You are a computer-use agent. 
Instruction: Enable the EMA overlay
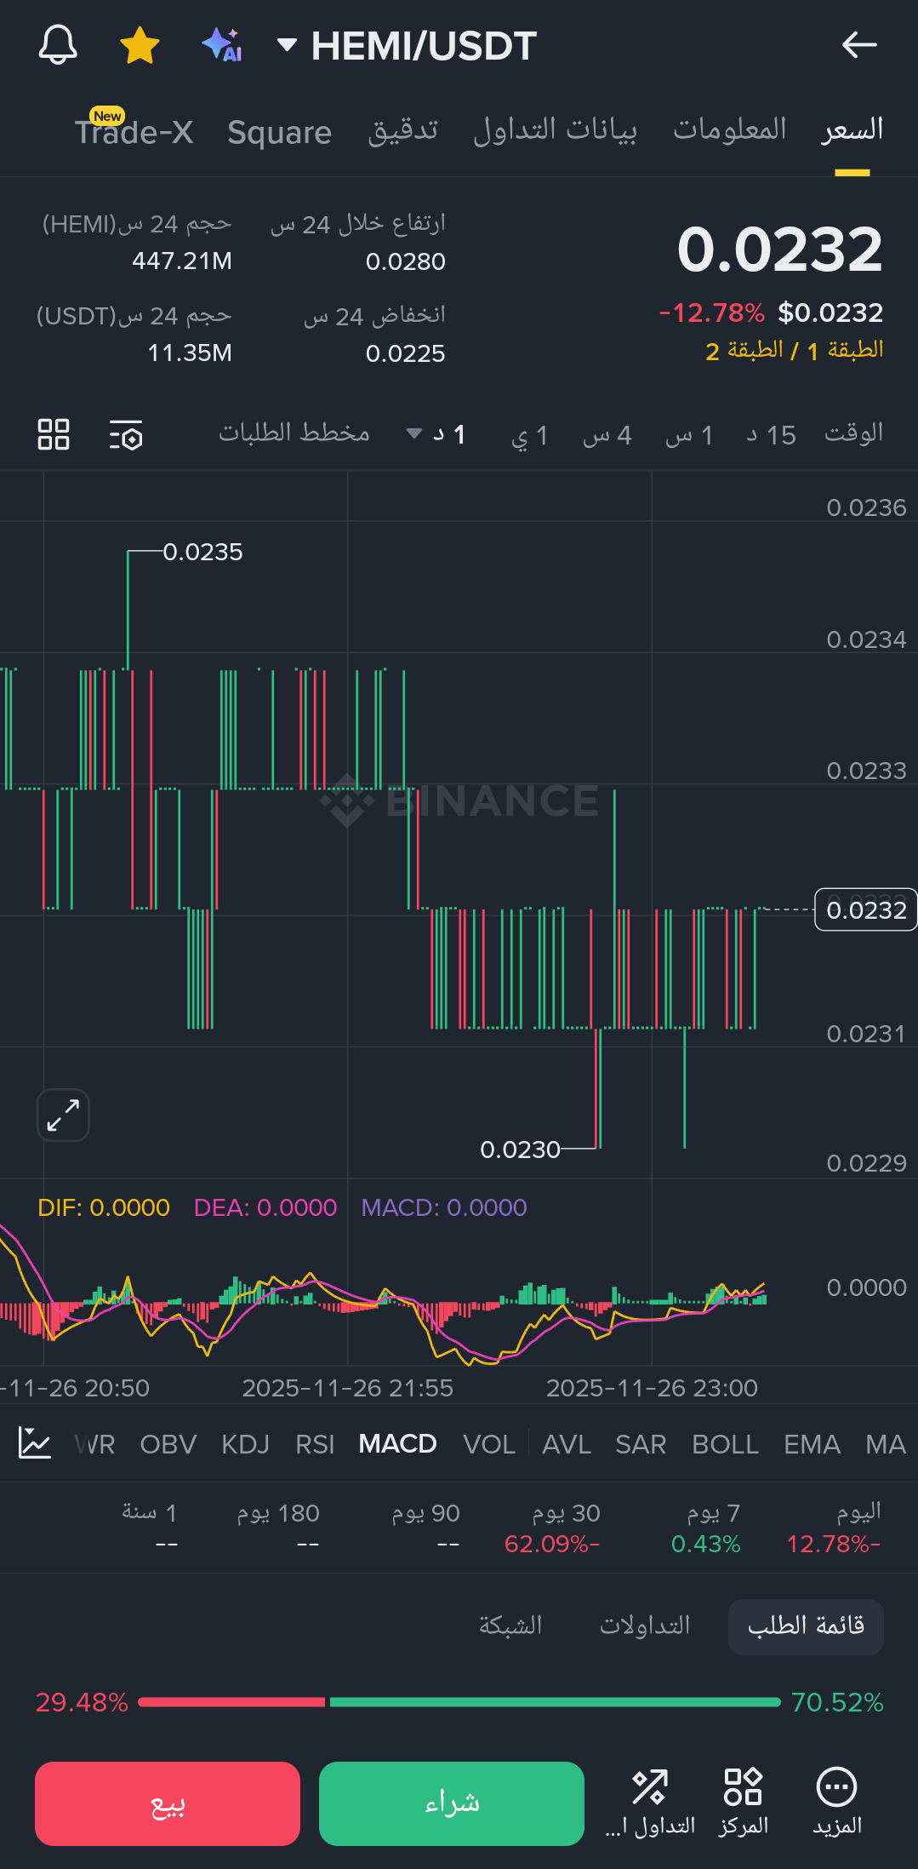812,1444
